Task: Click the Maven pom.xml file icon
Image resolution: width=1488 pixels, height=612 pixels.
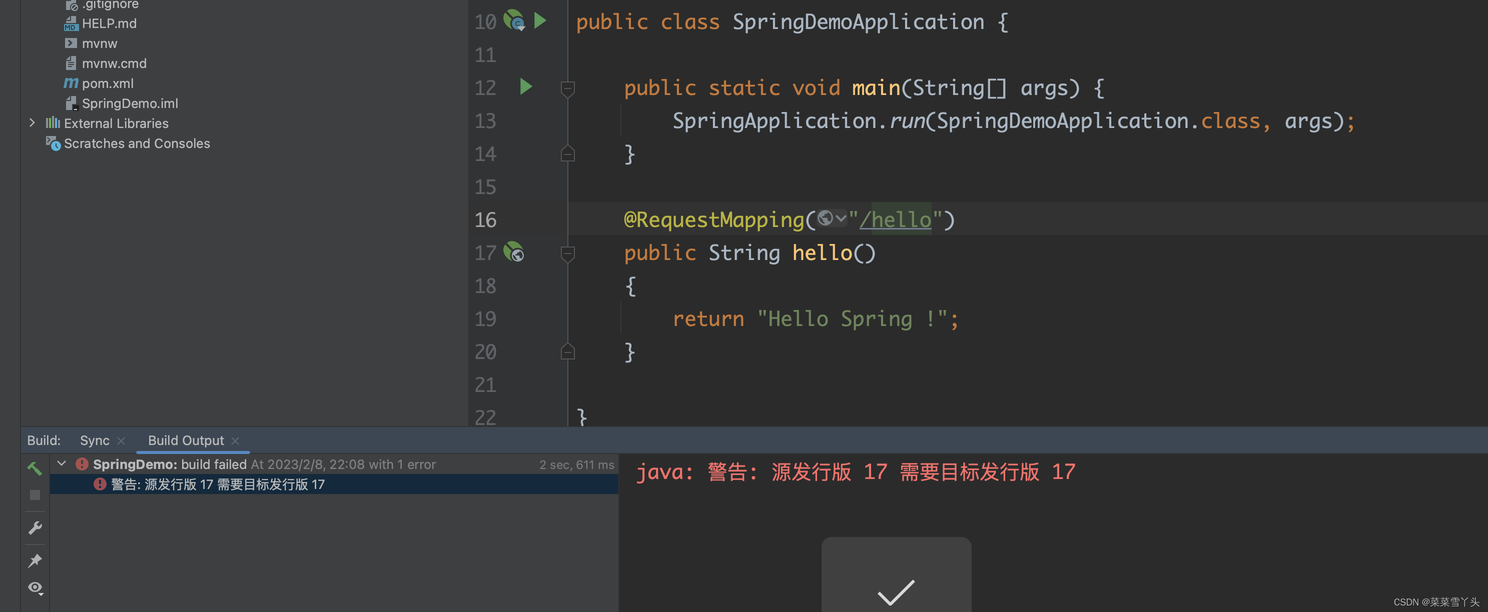Action: point(71,83)
